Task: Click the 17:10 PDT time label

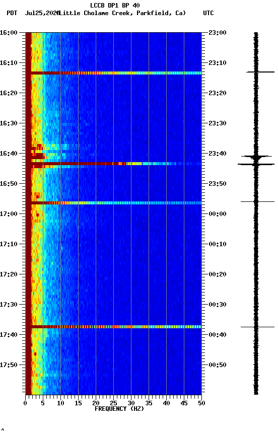Action: [x=9, y=244]
